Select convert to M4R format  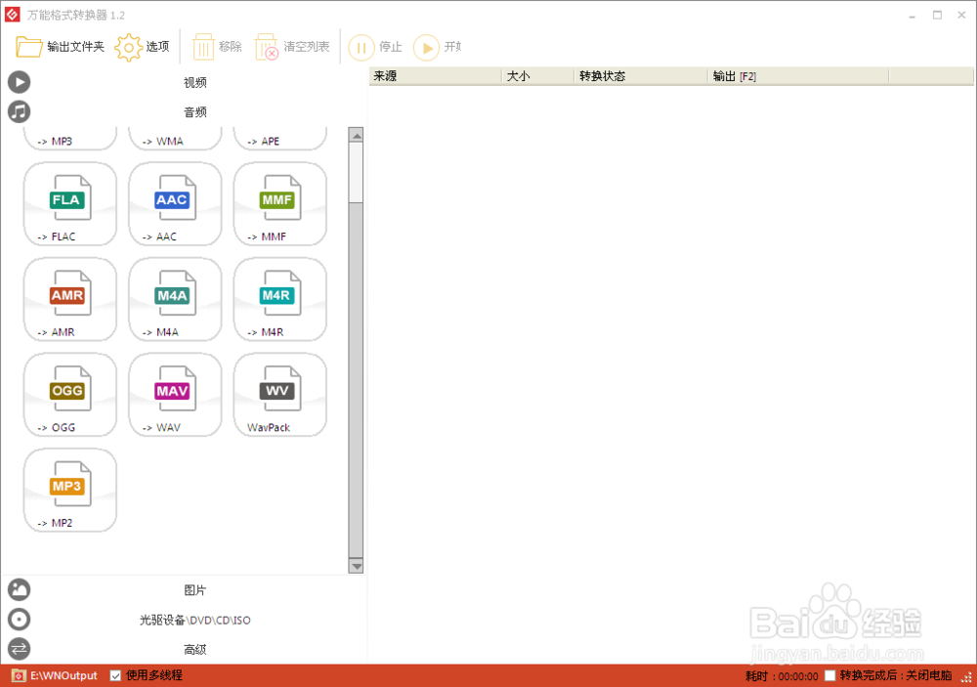(280, 300)
